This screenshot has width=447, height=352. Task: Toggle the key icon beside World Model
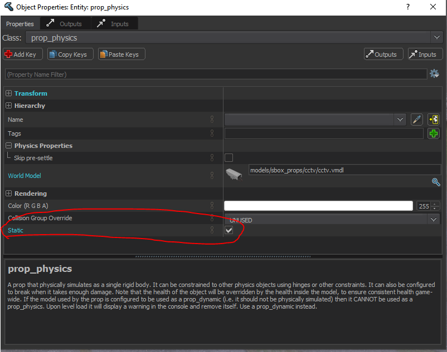[212, 175]
